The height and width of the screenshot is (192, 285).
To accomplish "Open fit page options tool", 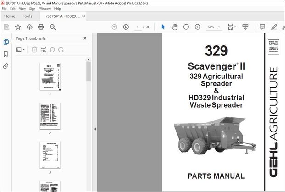I will (x=230, y=27).
